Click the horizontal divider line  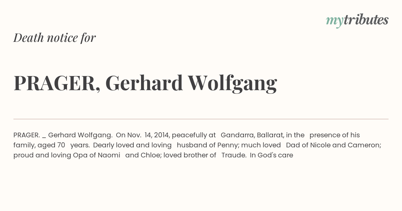201,119
